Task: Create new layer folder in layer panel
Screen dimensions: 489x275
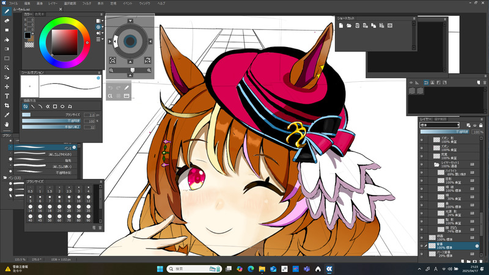Action: pos(469,262)
